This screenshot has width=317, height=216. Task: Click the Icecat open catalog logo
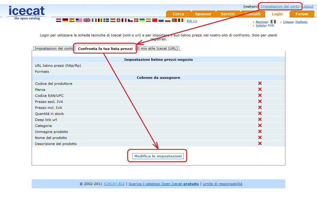27,13
